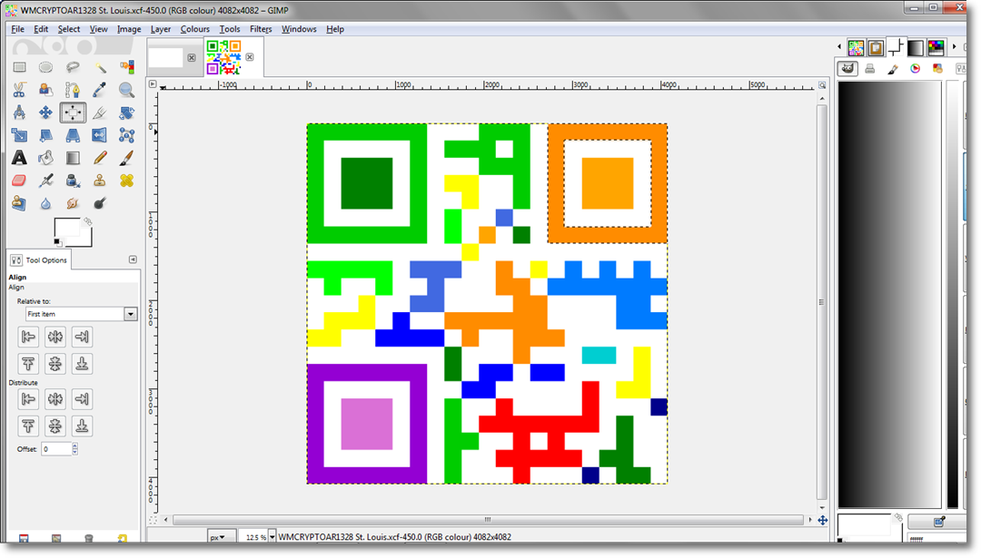This screenshot has height=558, width=981.
Task: Select the Color Picker eyedropper tool
Action: click(100, 90)
